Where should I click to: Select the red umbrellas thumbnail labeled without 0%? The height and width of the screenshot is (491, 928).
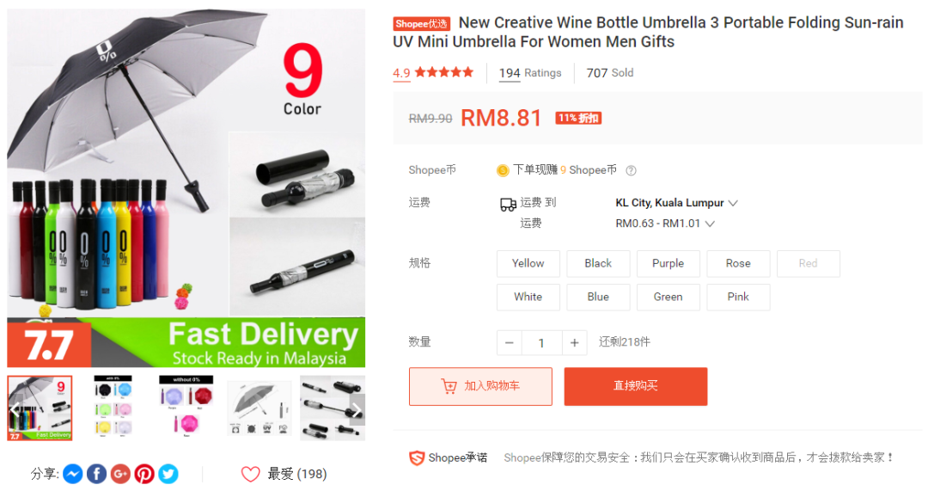click(x=186, y=408)
